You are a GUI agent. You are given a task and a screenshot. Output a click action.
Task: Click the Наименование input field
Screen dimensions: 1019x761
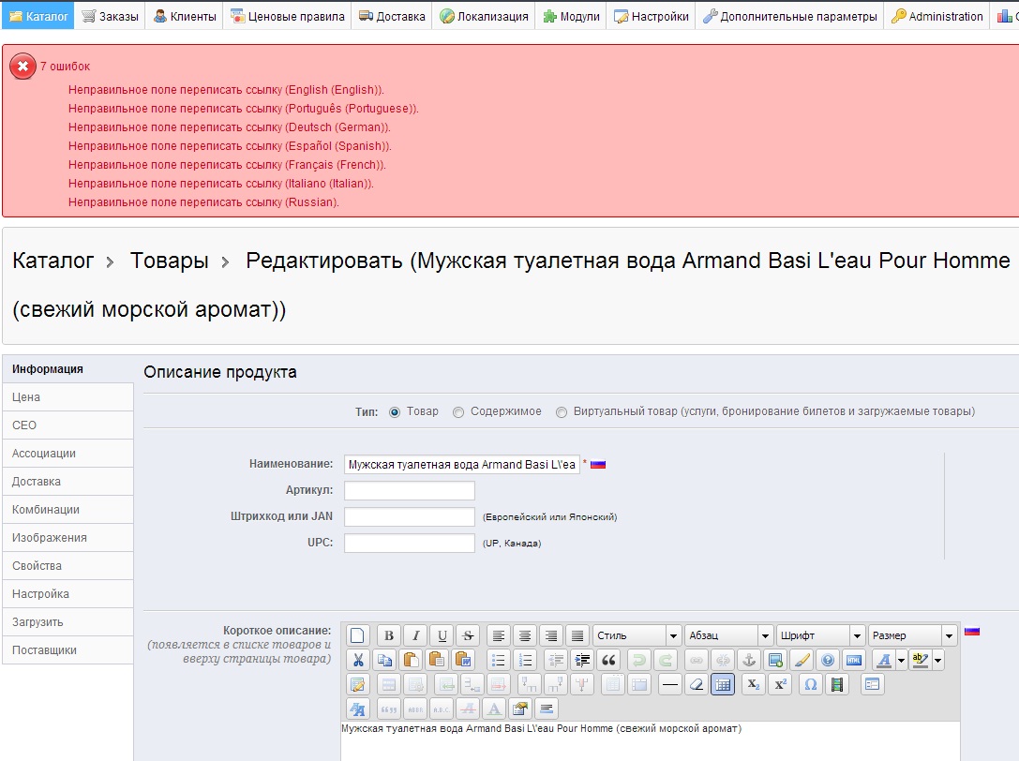[x=462, y=465]
